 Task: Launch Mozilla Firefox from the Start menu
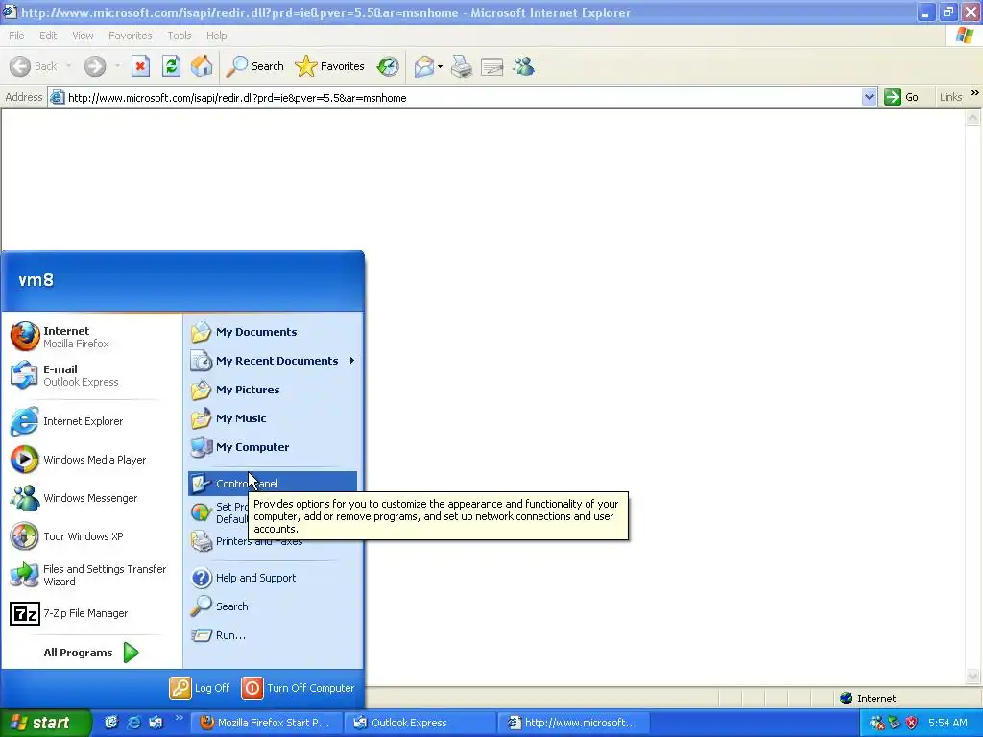[x=91, y=337]
